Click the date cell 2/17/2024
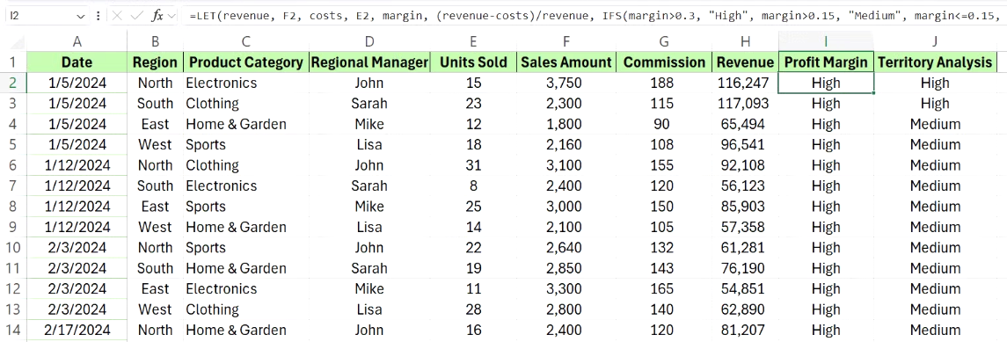 pos(77,331)
